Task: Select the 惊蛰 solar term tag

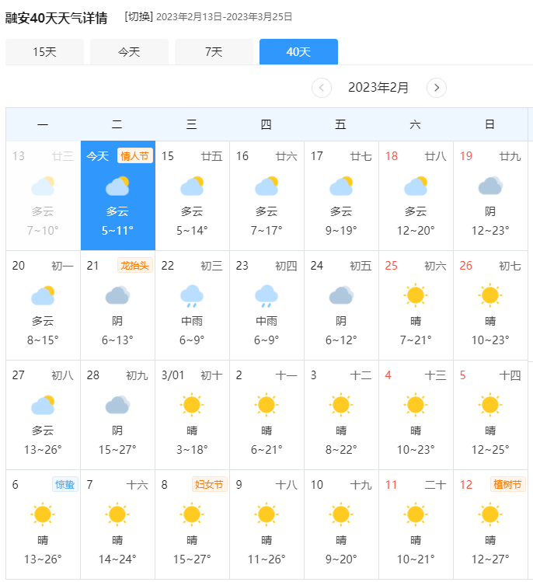Action: coord(65,484)
